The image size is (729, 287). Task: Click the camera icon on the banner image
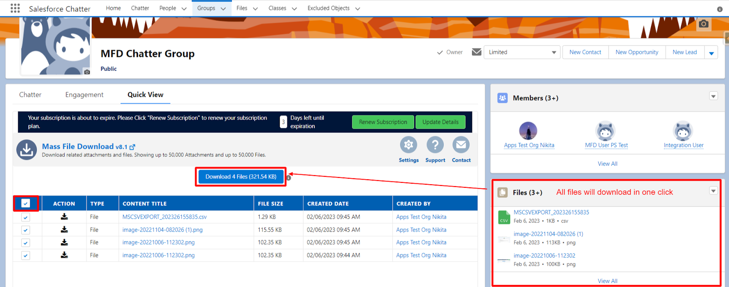[x=704, y=24]
